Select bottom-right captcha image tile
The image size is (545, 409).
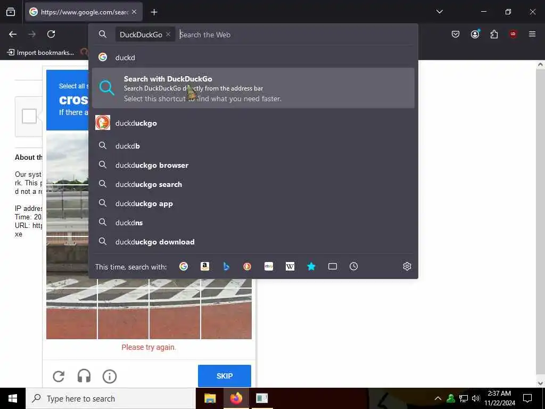coord(227,313)
